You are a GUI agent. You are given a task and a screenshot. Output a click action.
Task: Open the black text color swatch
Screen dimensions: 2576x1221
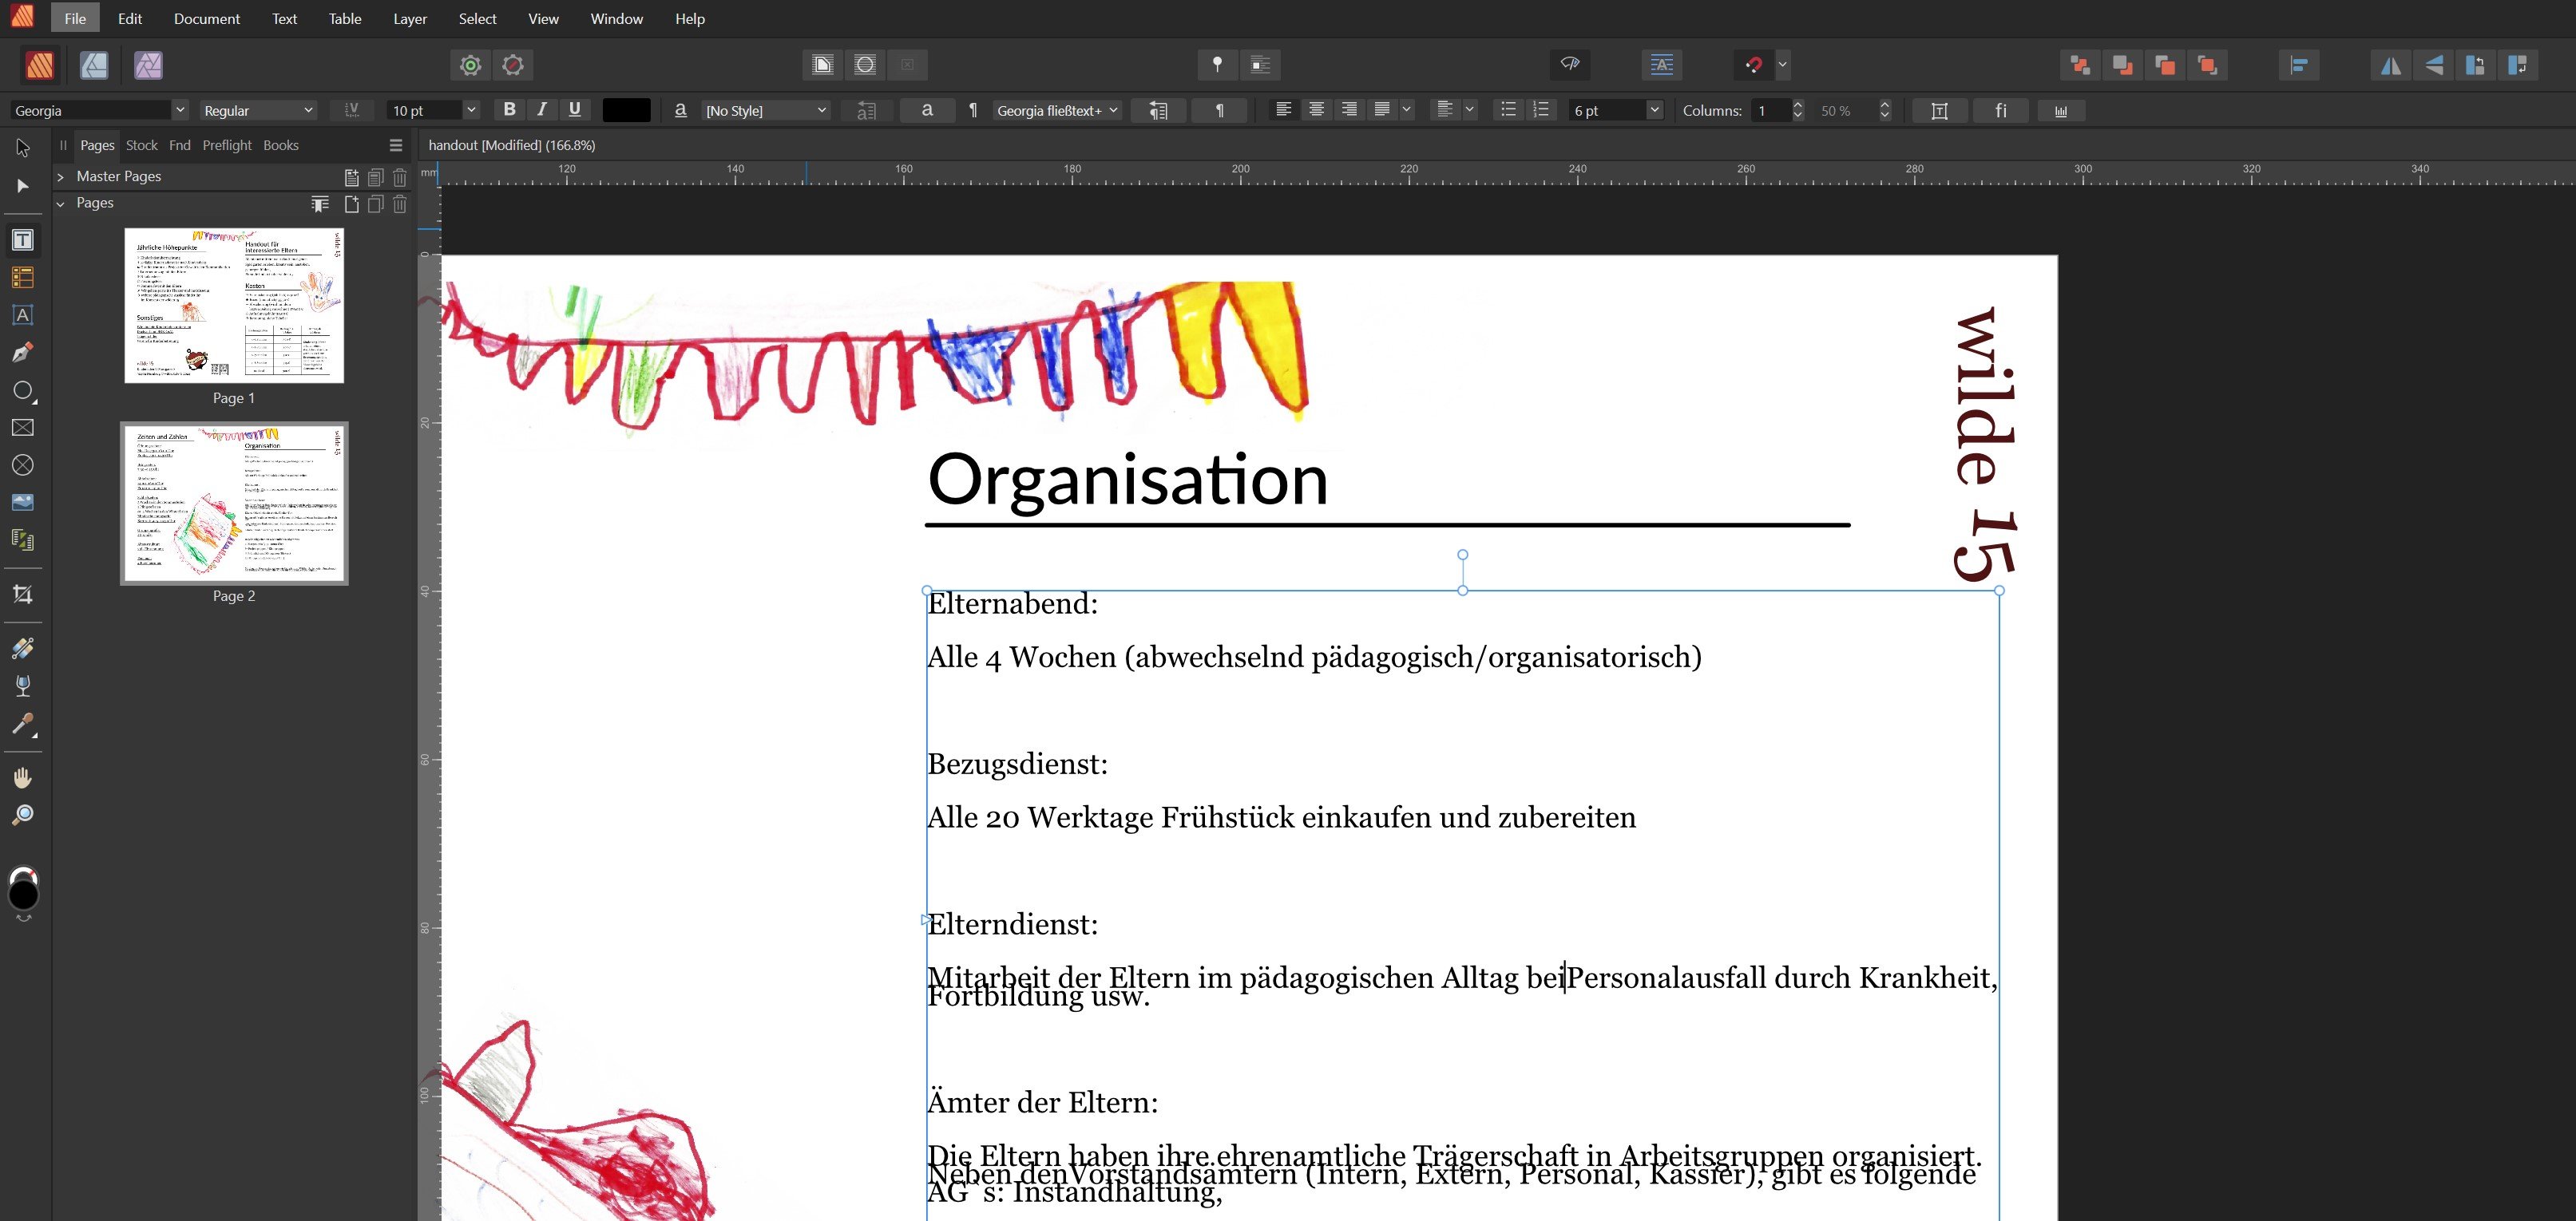pyautogui.click(x=626, y=111)
